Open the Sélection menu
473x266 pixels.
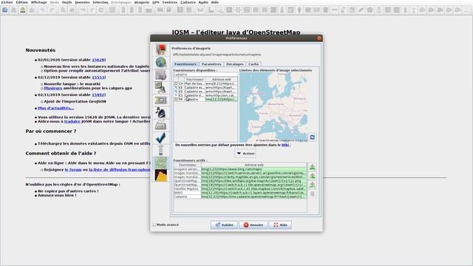click(101, 2)
